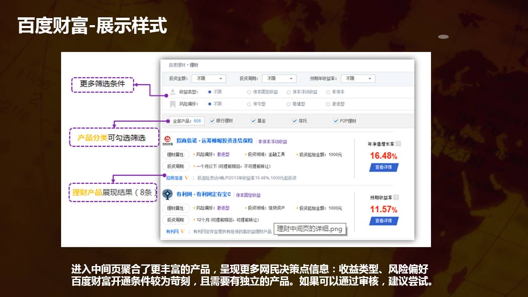The image size is (528, 297).
Task: Uncheck the 信托 checkbox
Action: click(295, 121)
